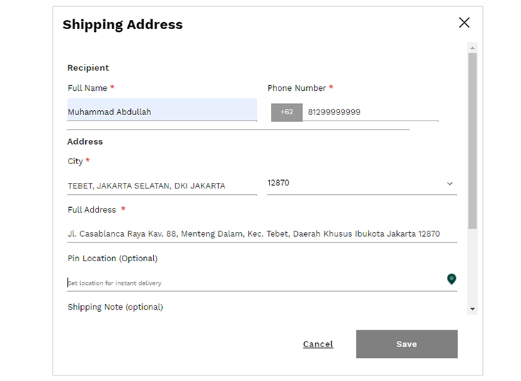This screenshot has height=381, width=521.
Task: Click the Phone Number label
Action: (x=297, y=88)
